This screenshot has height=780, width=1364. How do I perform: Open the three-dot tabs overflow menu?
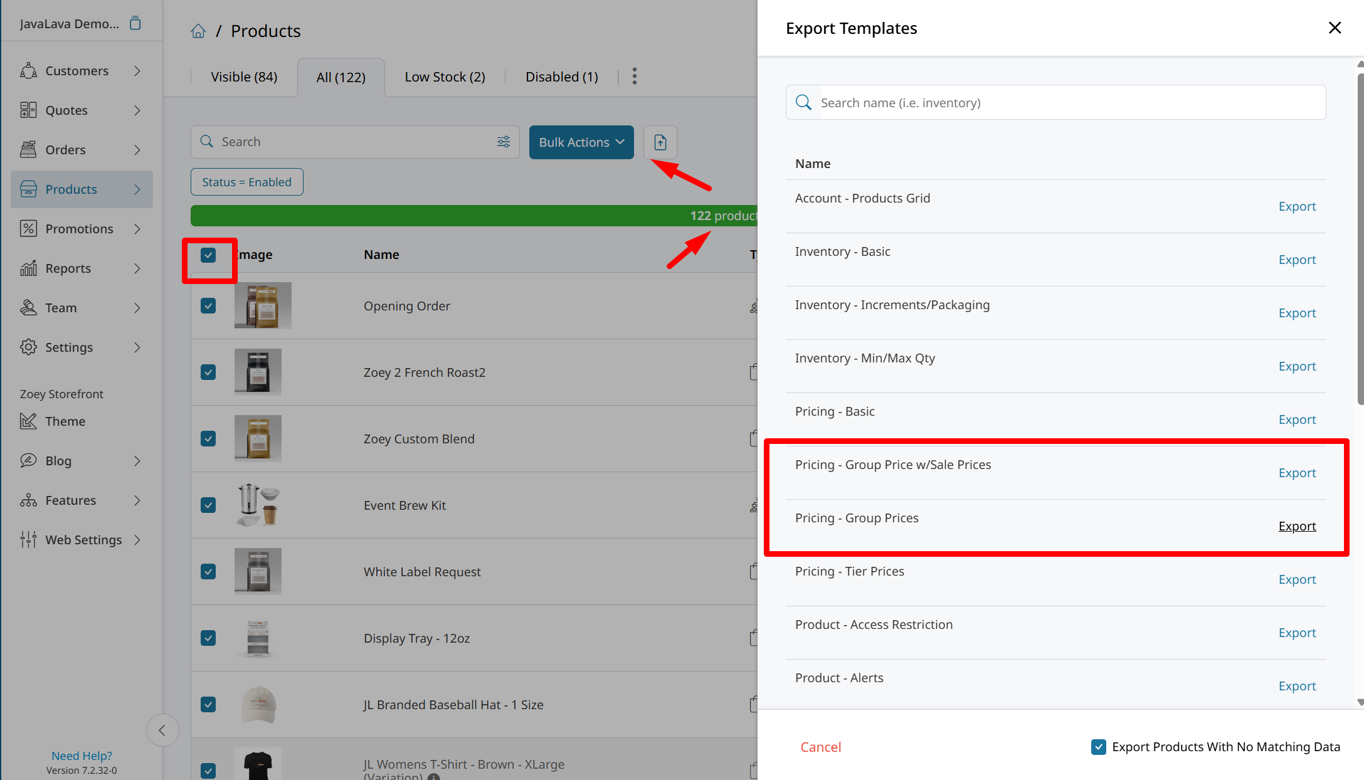coord(635,76)
